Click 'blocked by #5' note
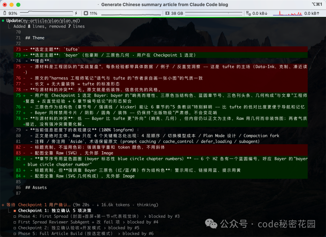The height and width of the screenshot is (237, 326). [x=124, y=228]
